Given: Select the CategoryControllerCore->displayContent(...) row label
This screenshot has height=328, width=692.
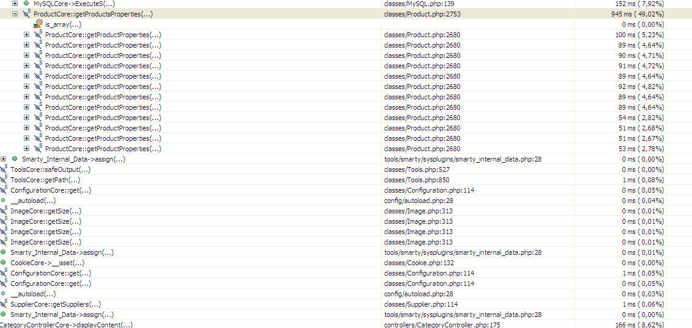Looking at the screenshot, I should pos(66,325).
